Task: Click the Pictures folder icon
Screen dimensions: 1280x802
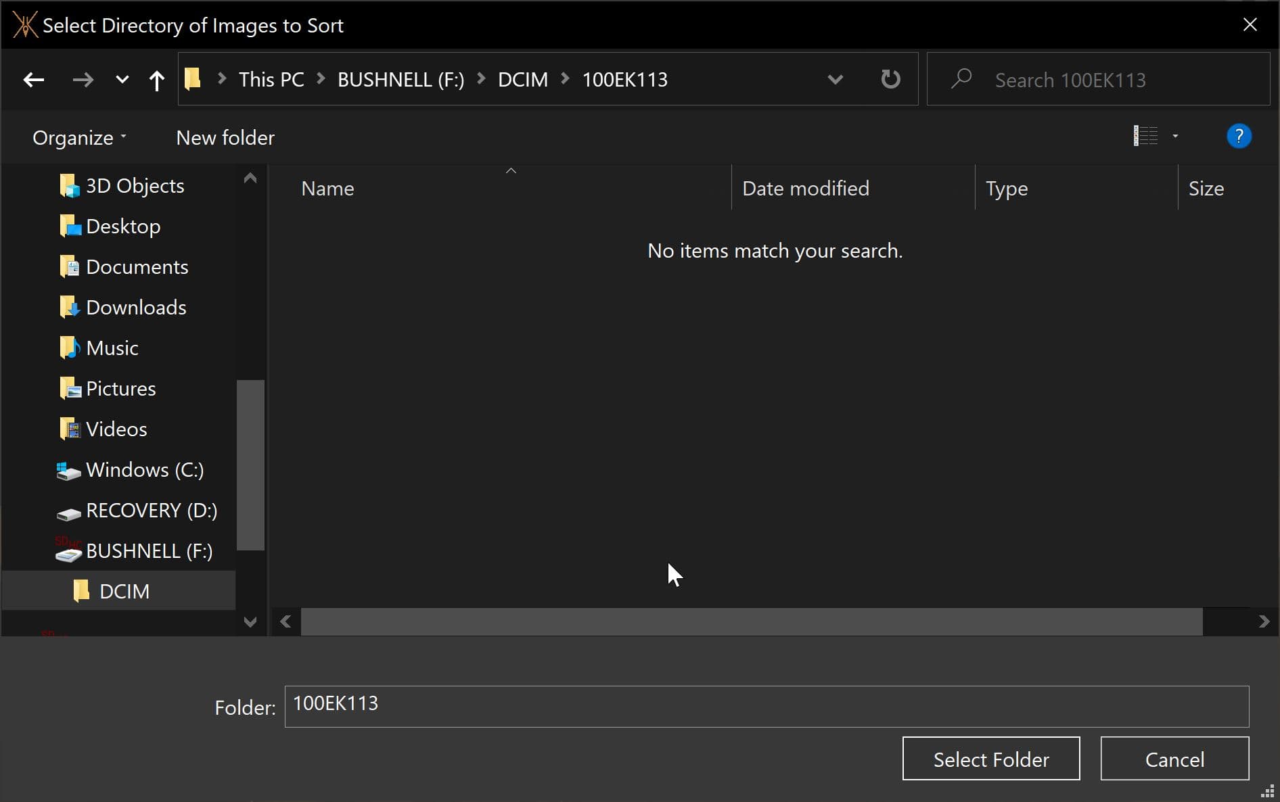Action: [70, 388]
